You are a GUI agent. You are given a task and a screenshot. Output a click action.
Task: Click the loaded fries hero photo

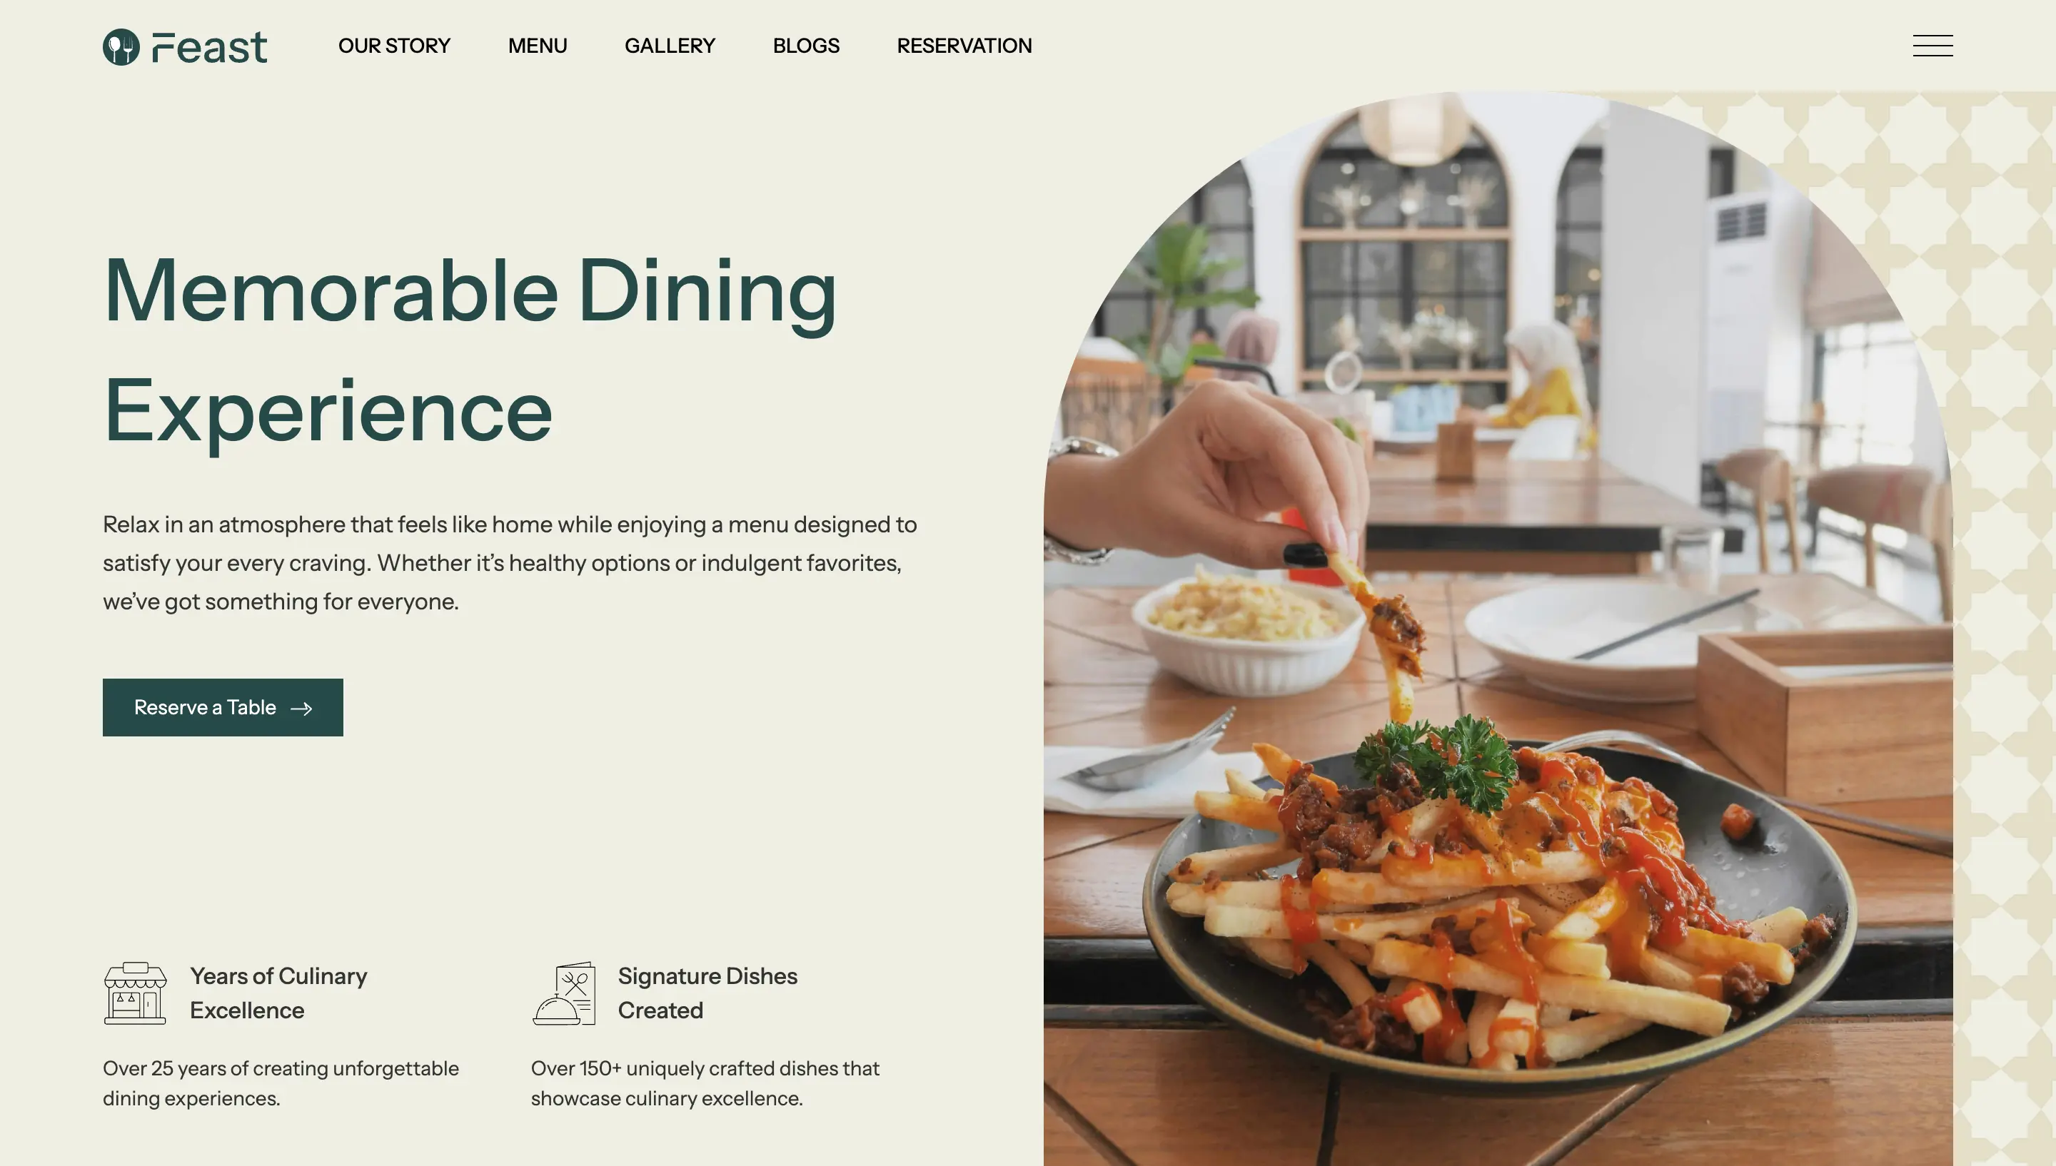click(1498, 629)
